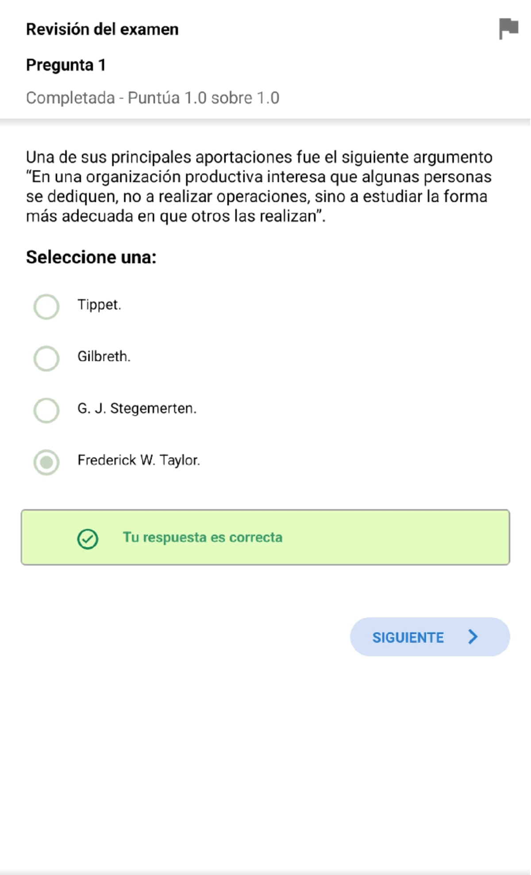Click the 'Revisión del examen' heading

[102, 29]
